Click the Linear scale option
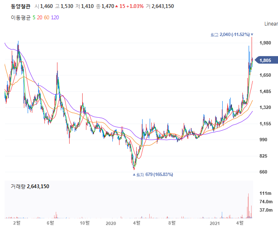 tap(271, 24)
